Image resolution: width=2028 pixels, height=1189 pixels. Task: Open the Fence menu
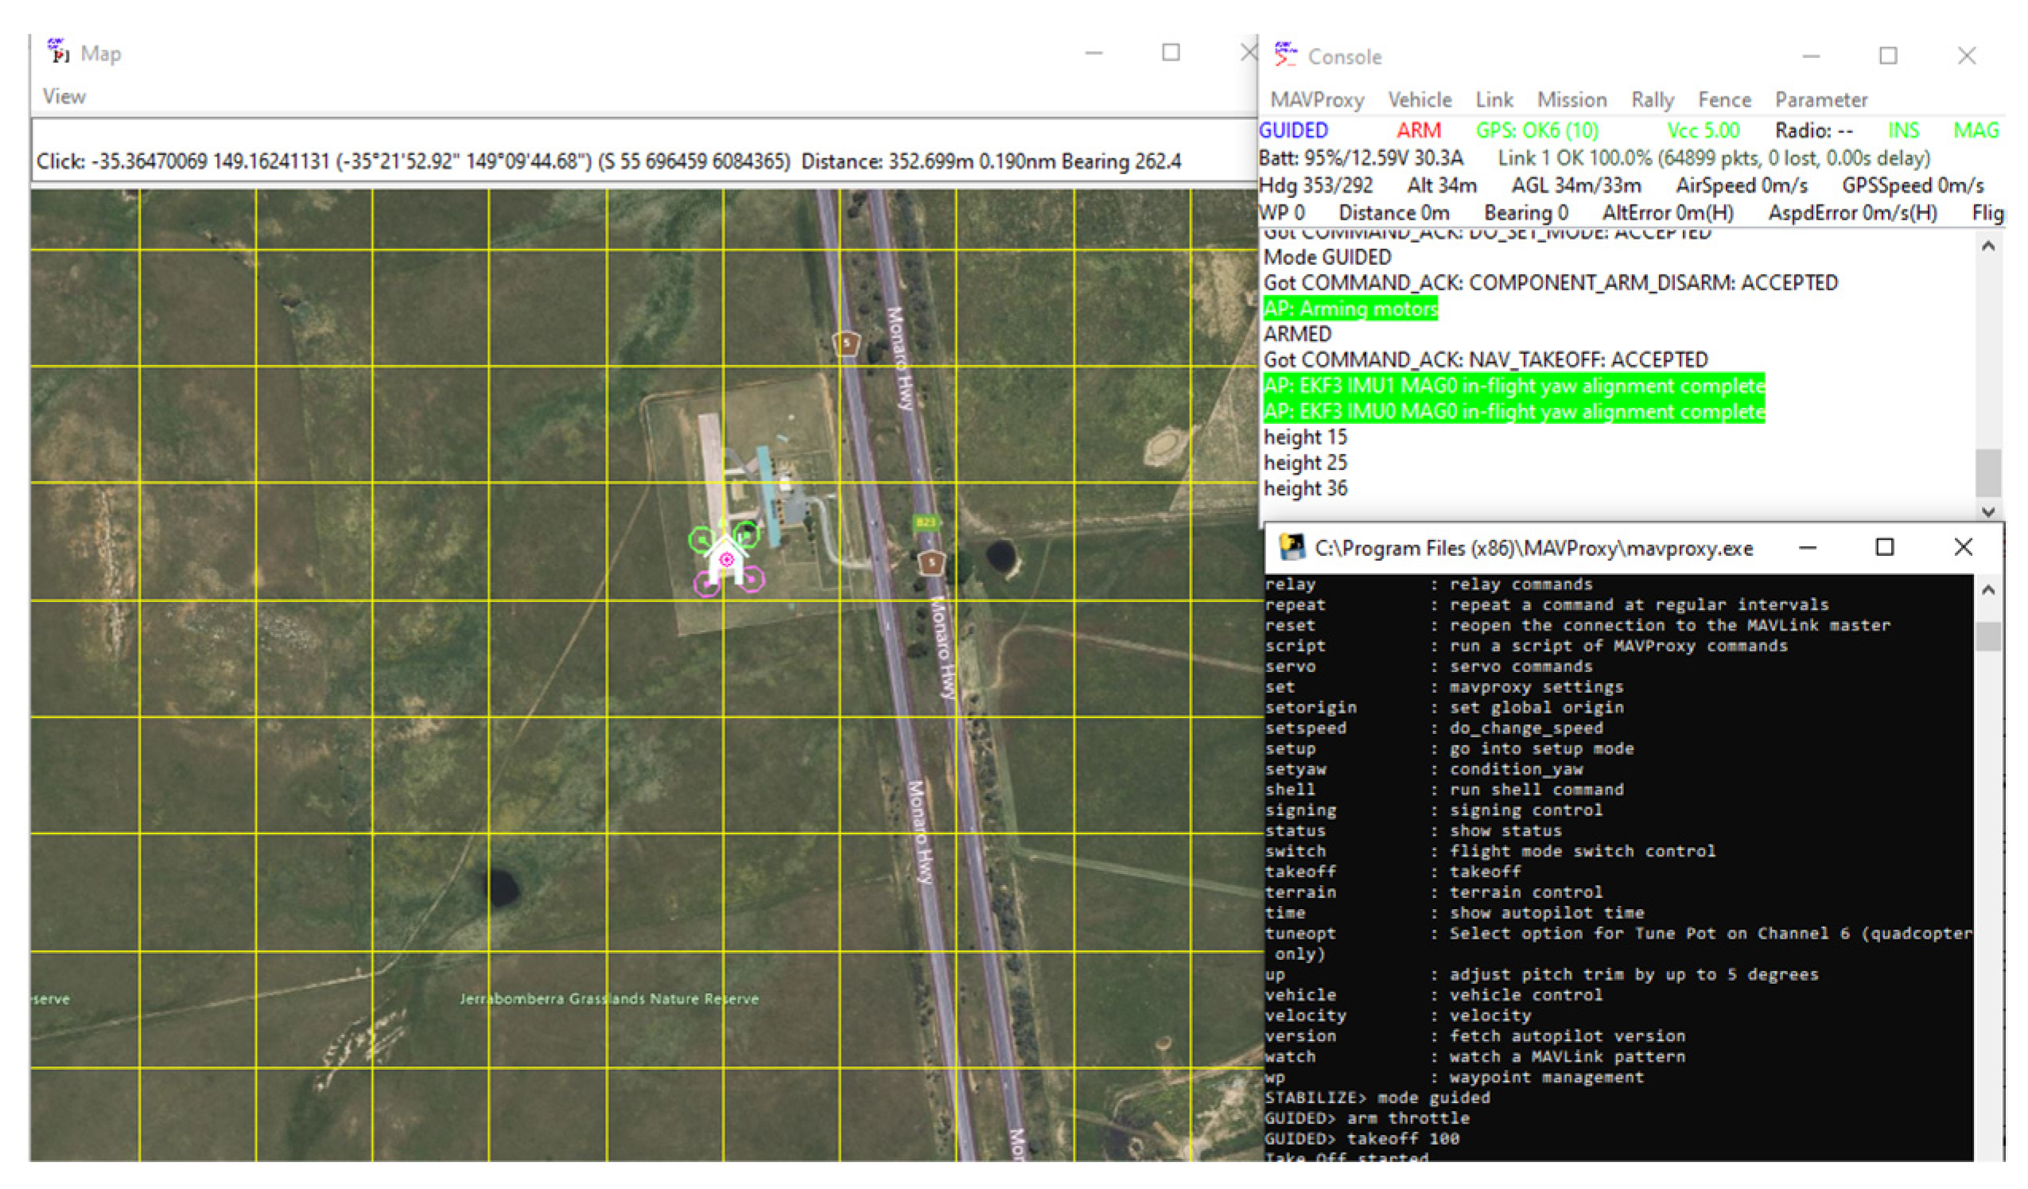[x=1724, y=100]
